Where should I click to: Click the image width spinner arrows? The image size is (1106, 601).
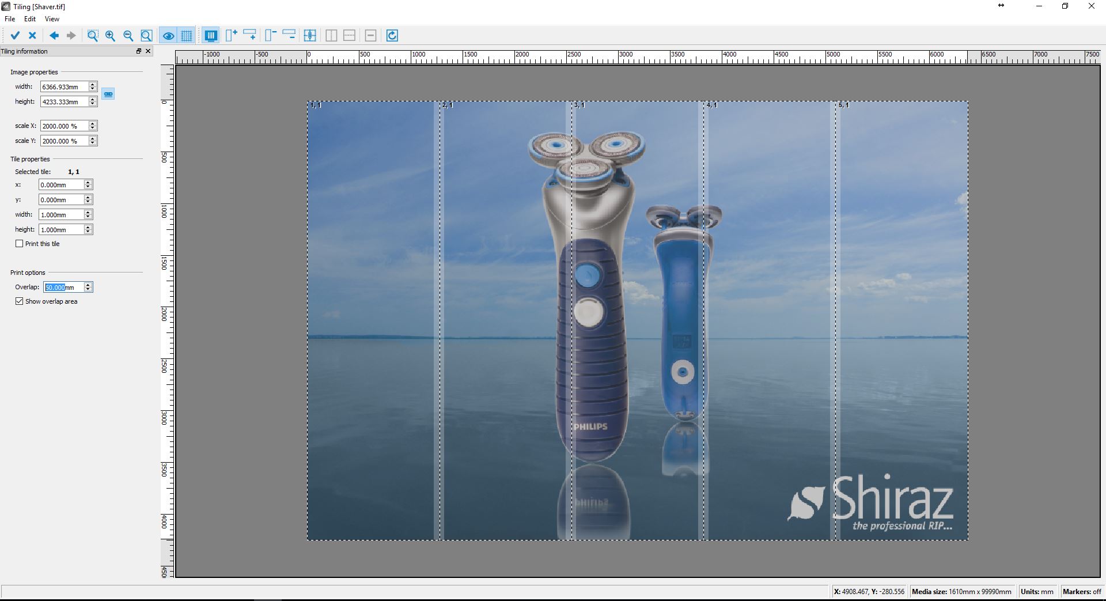(x=93, y=86)
